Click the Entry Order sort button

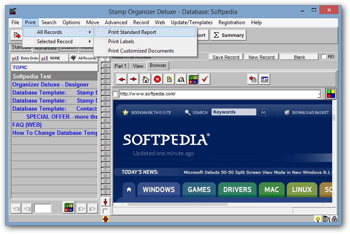click(x=25, y=58)
